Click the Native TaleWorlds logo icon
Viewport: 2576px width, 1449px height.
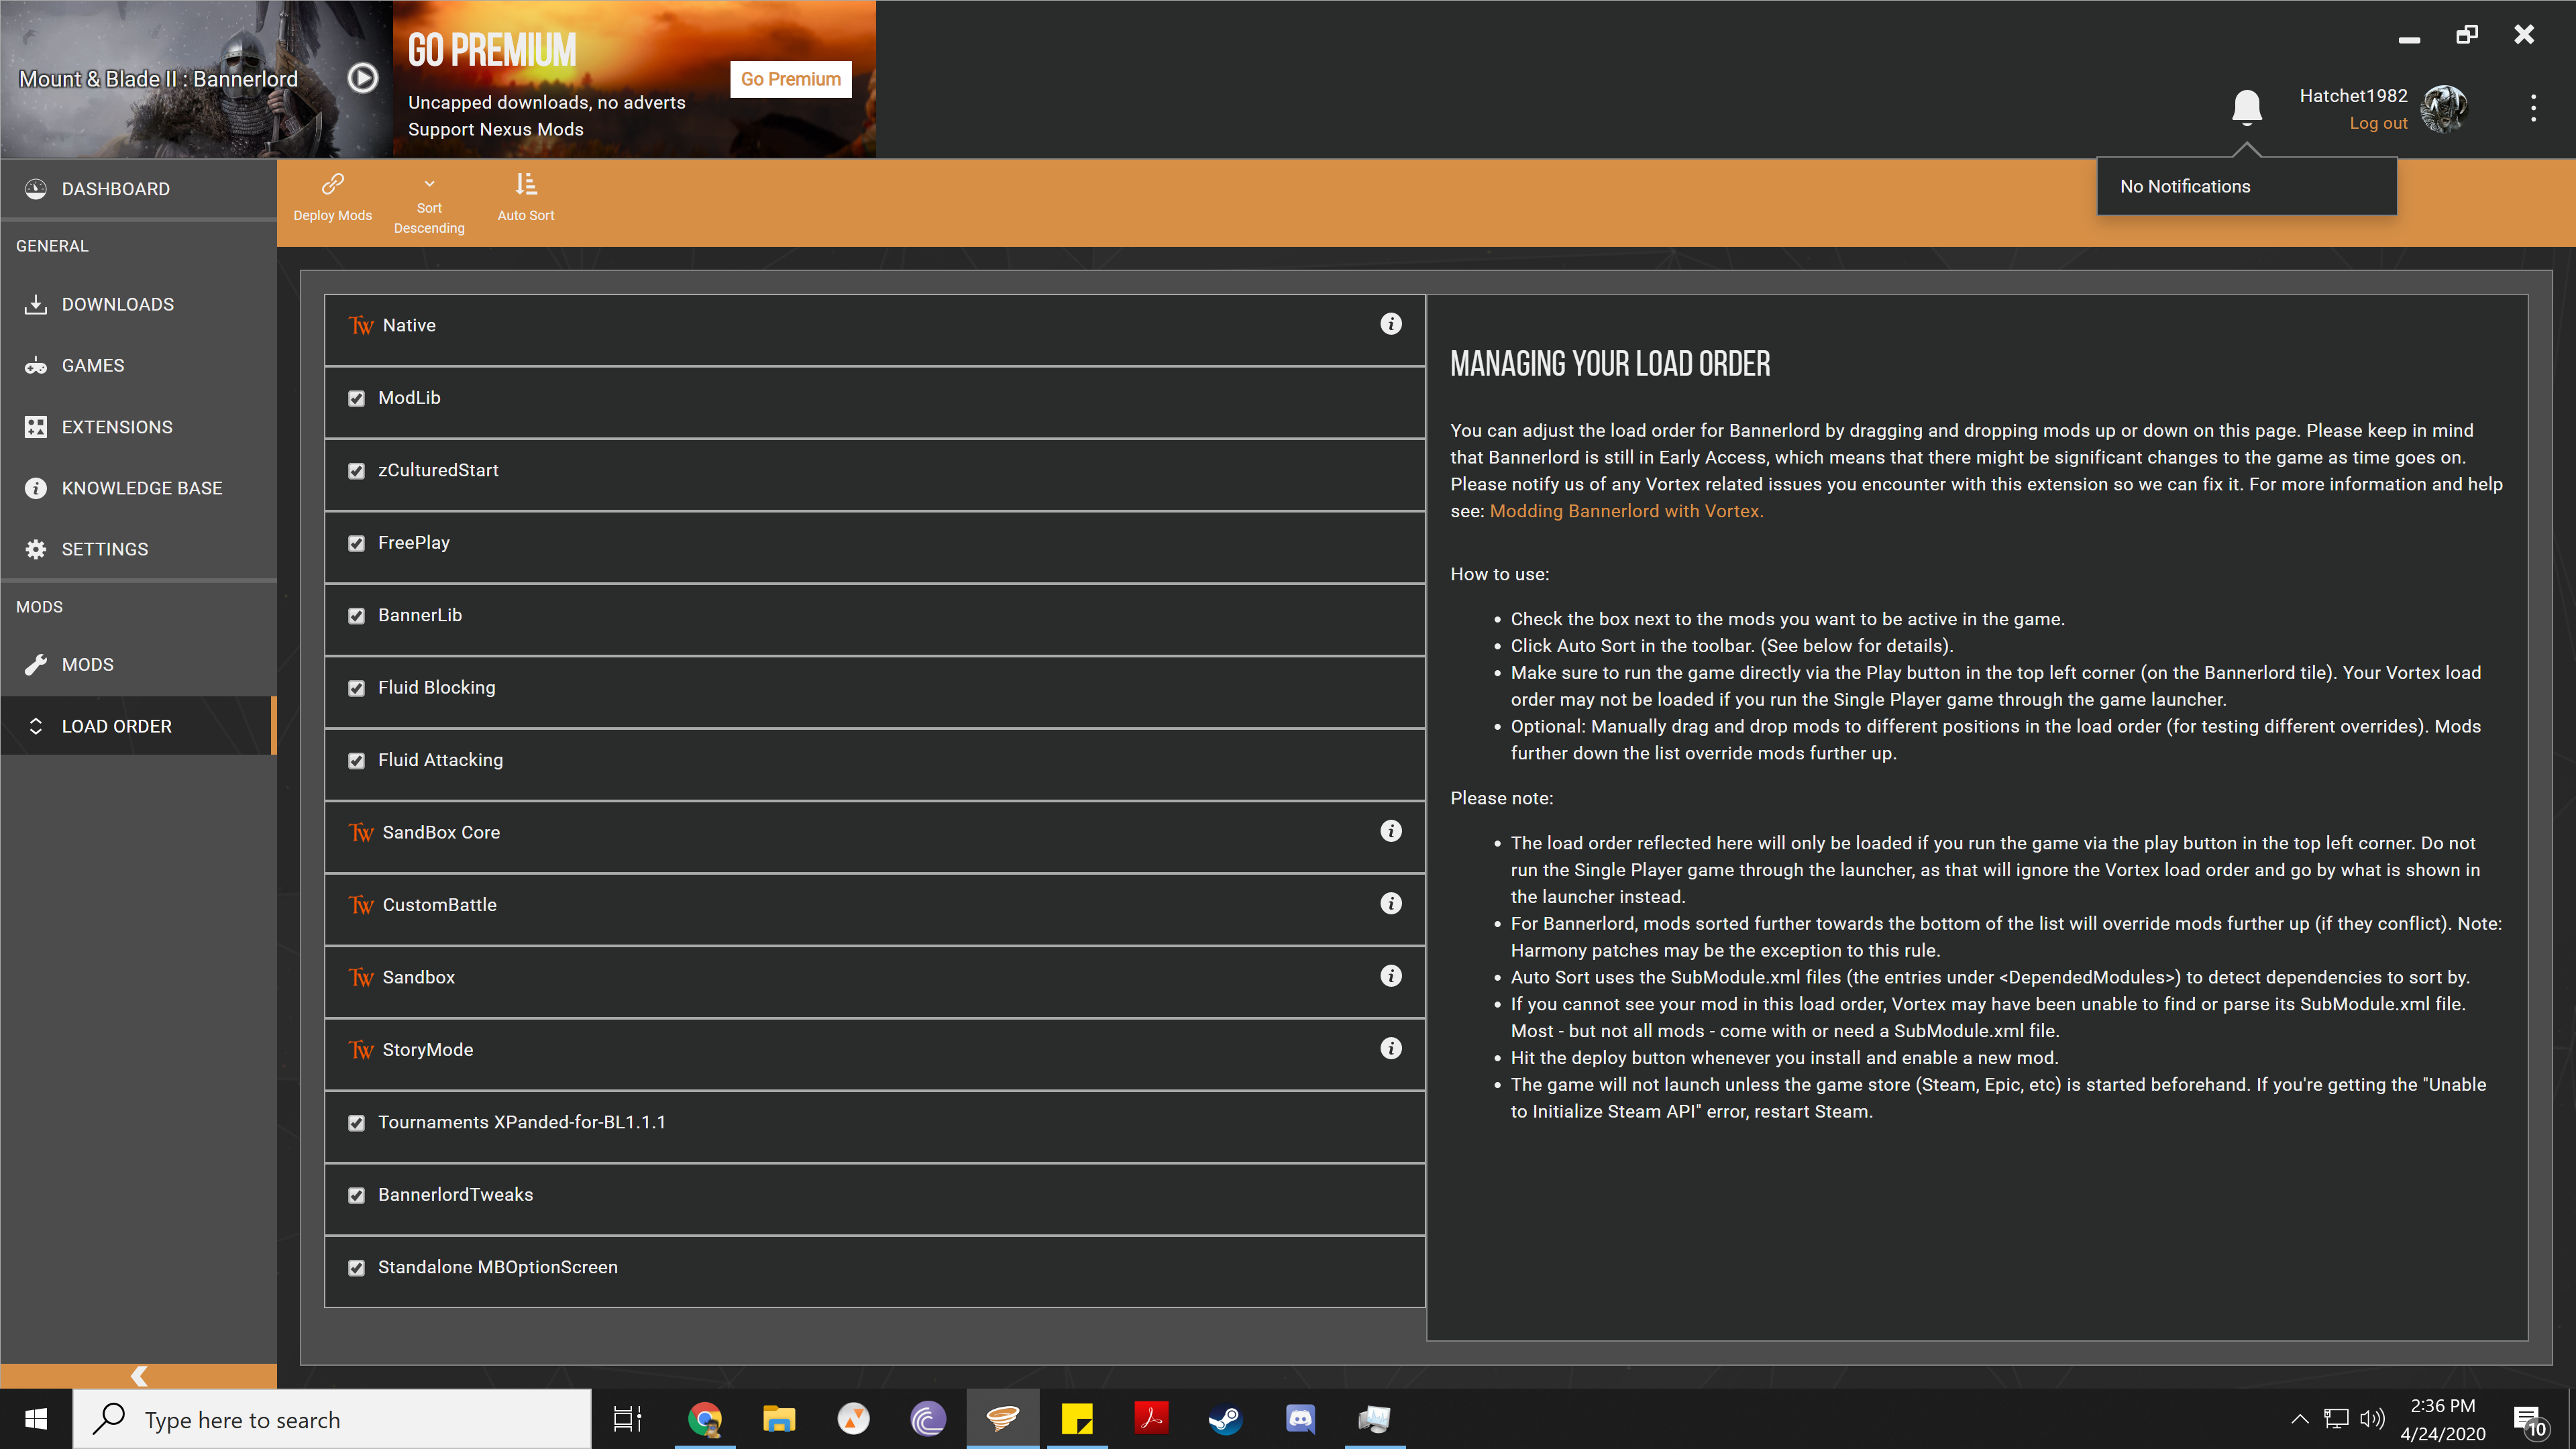pyautogui.click(x=361, y=326)
